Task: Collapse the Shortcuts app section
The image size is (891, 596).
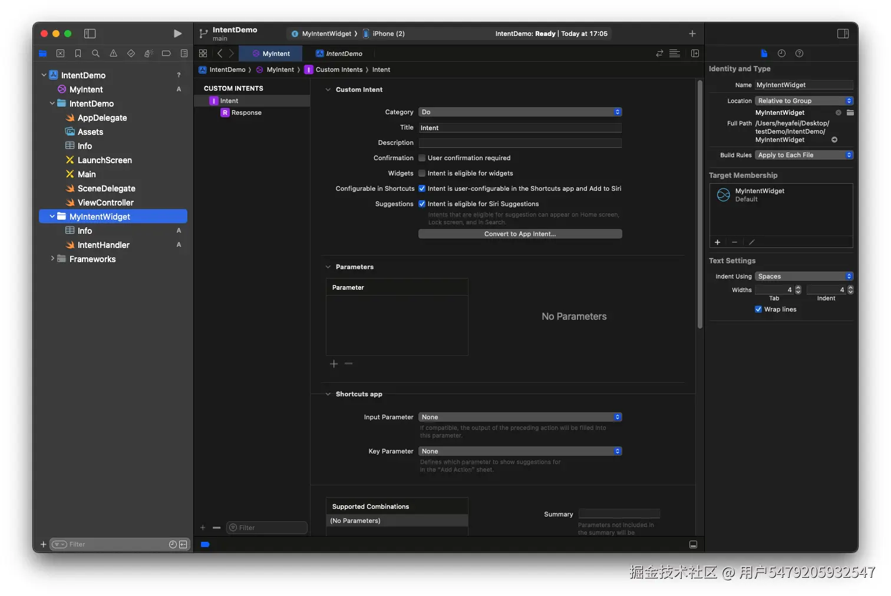Action: click(x=328, y=394)
